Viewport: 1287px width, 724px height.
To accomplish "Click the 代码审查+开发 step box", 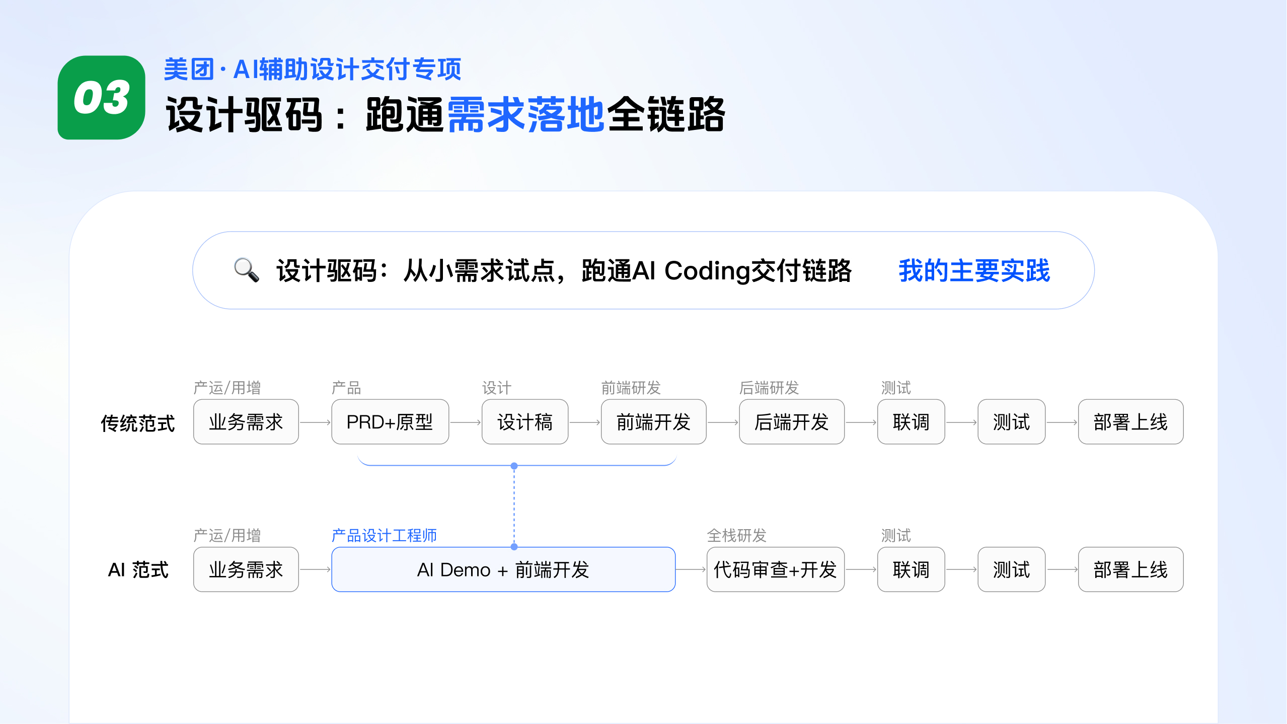I will point(776,569).
